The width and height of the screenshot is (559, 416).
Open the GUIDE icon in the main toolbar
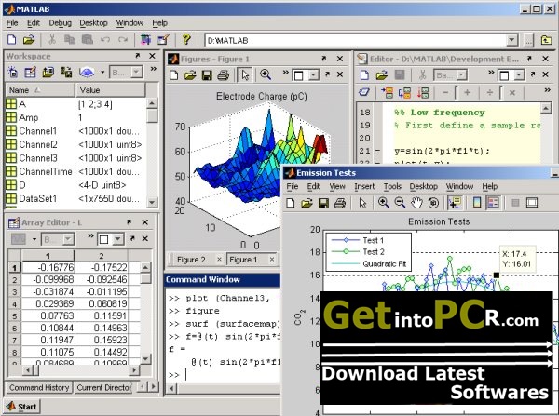(x=163, y=39)
